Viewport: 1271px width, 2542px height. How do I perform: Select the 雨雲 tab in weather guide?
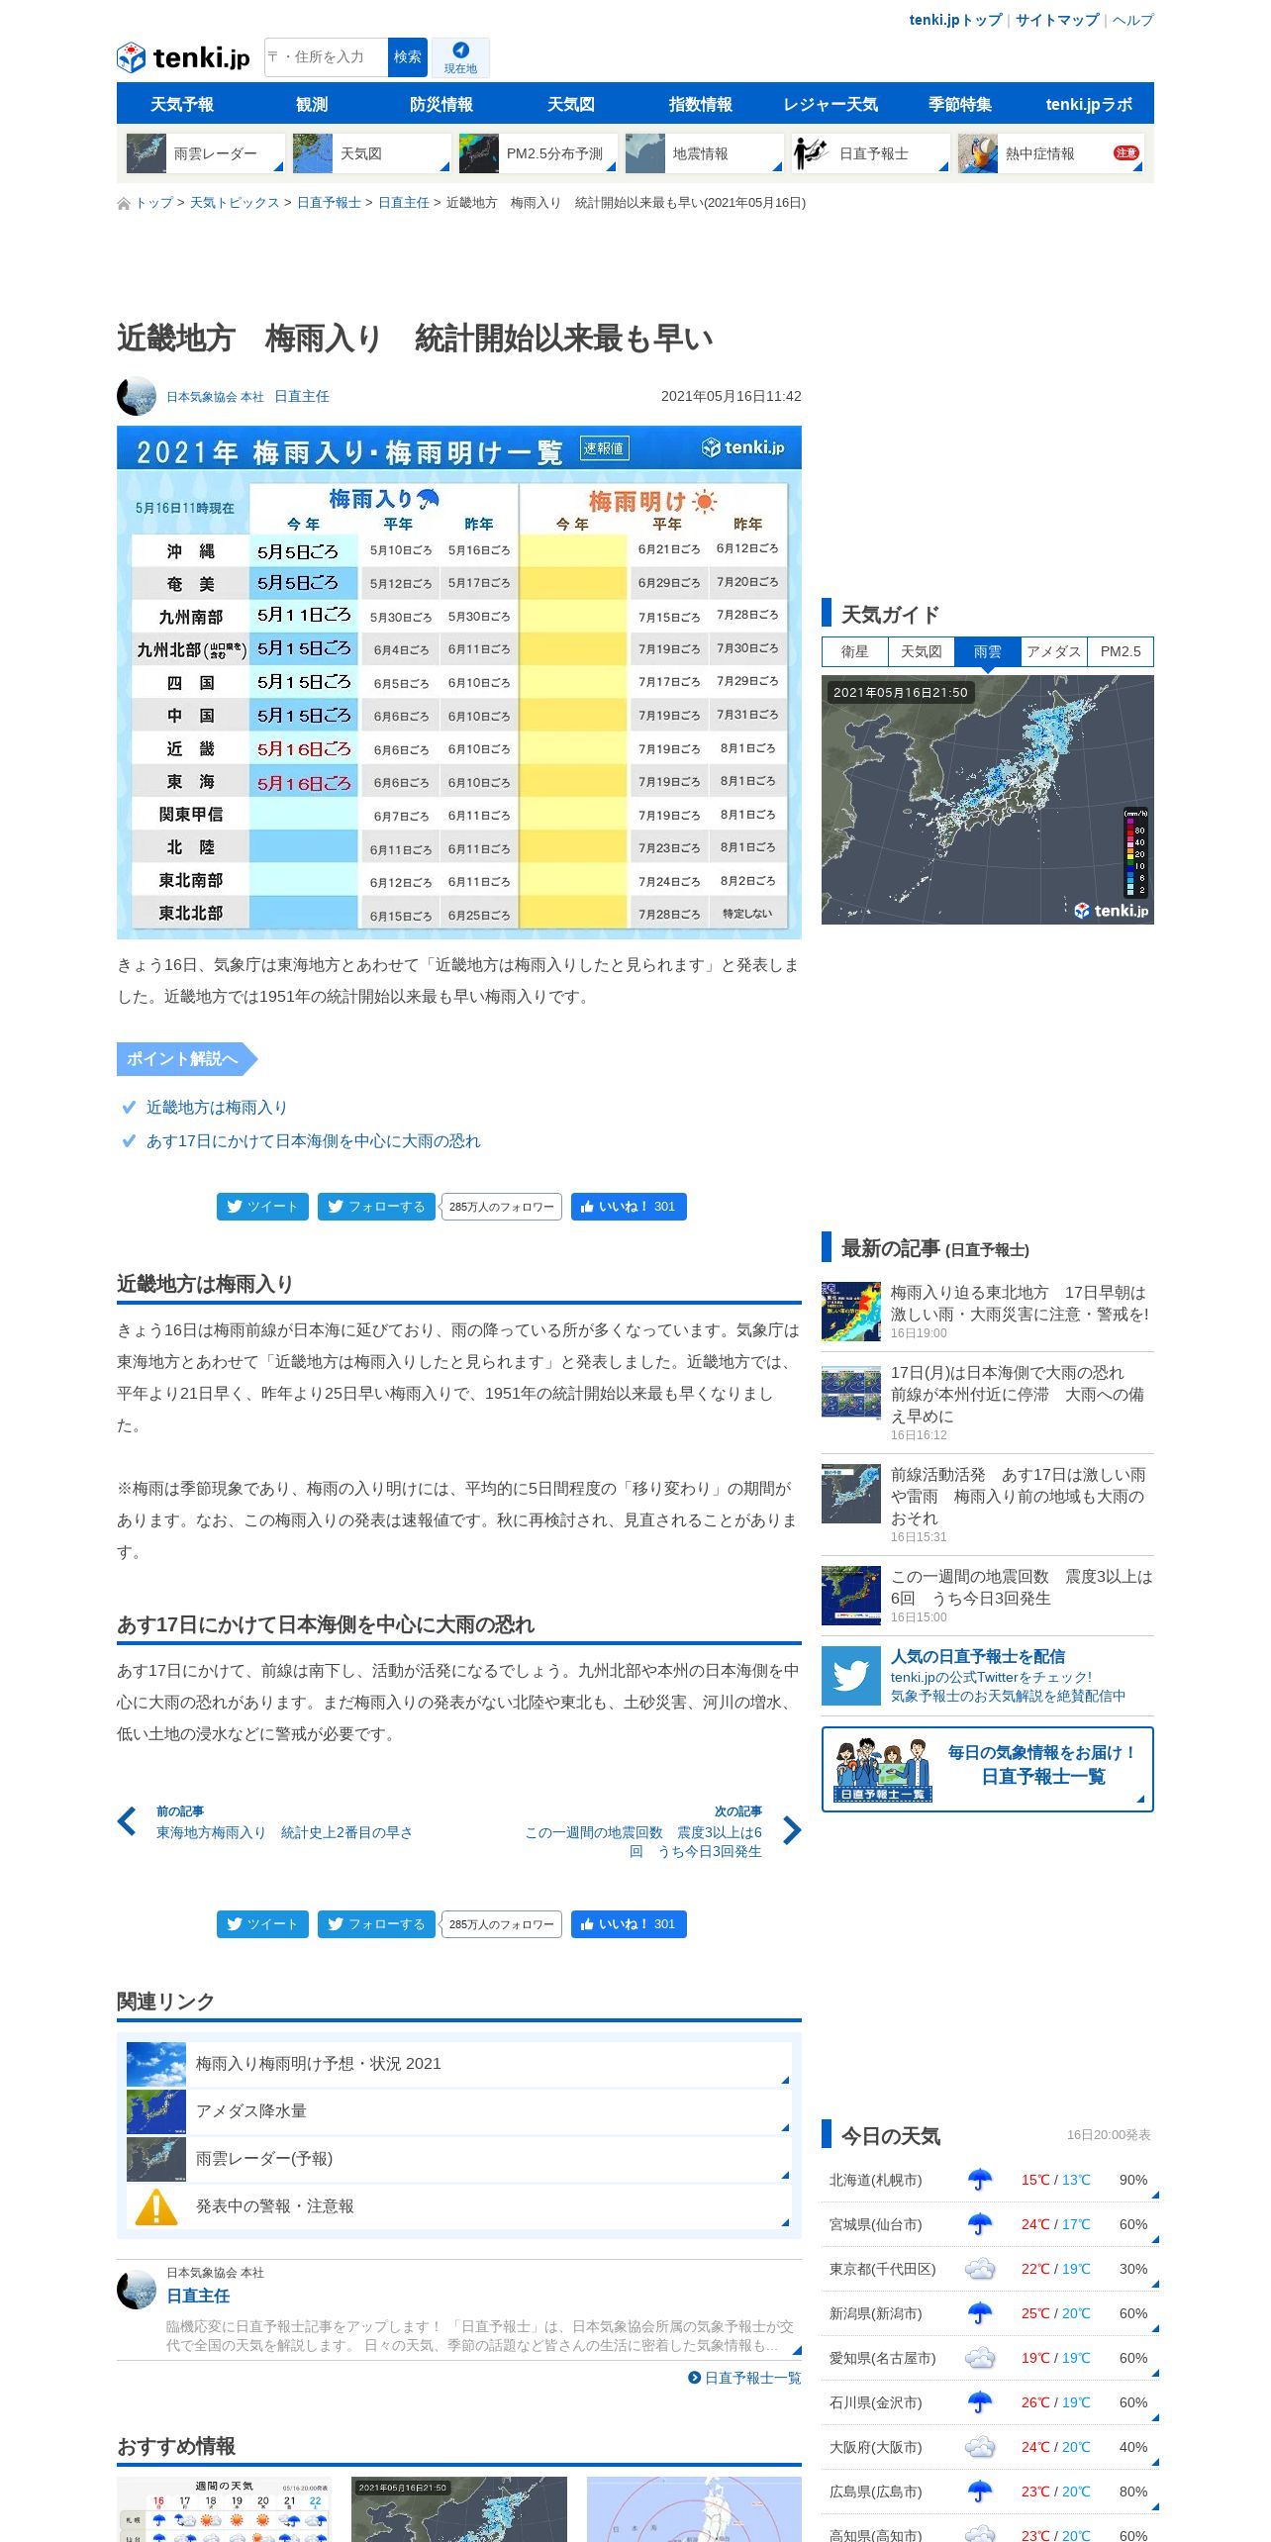pyautogui.click(x=988, y=651)
